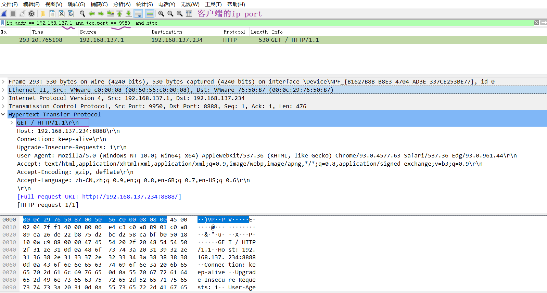Open a capture file folder icon
Image resolution: width=547 pixels, height=293 pixels.
[43, 14]
